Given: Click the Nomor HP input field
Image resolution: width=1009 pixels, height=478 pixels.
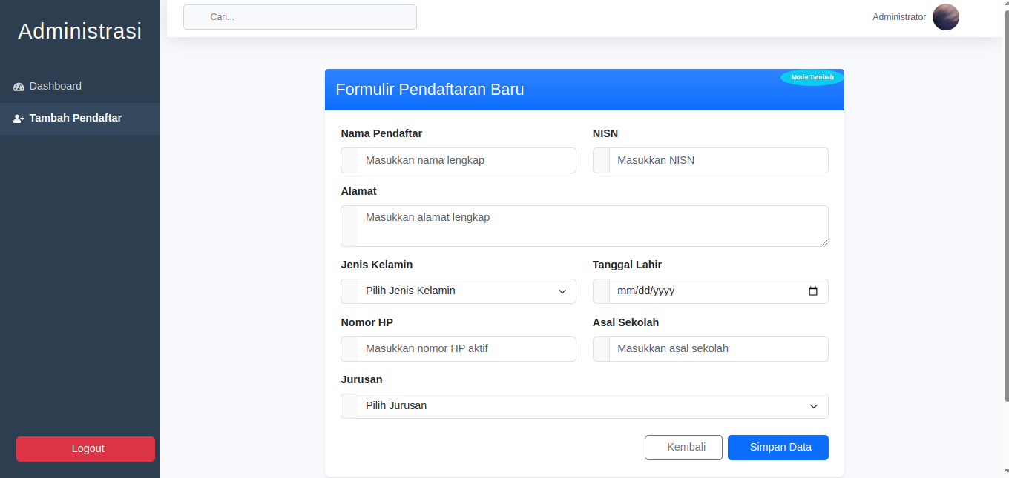Looking at the screenshot, I should pos(466,349).
